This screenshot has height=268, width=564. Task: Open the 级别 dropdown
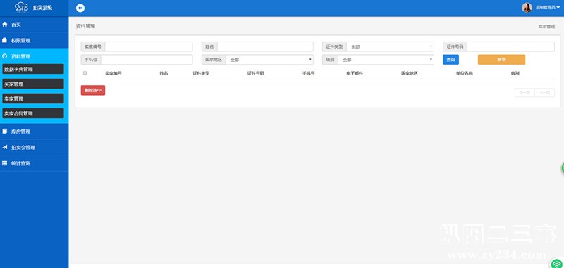386,60
